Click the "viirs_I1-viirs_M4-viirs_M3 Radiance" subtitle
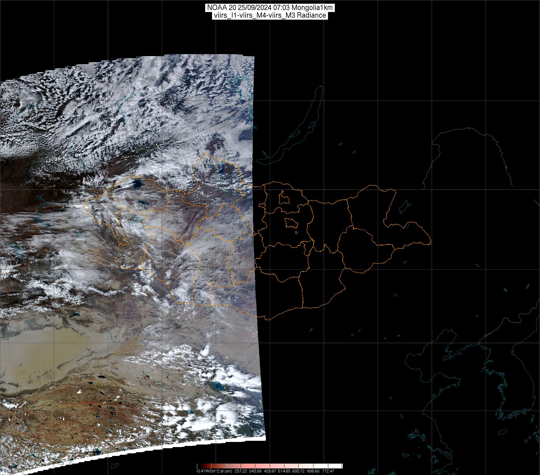Viewport: 540px width, 475px height. 270,15
